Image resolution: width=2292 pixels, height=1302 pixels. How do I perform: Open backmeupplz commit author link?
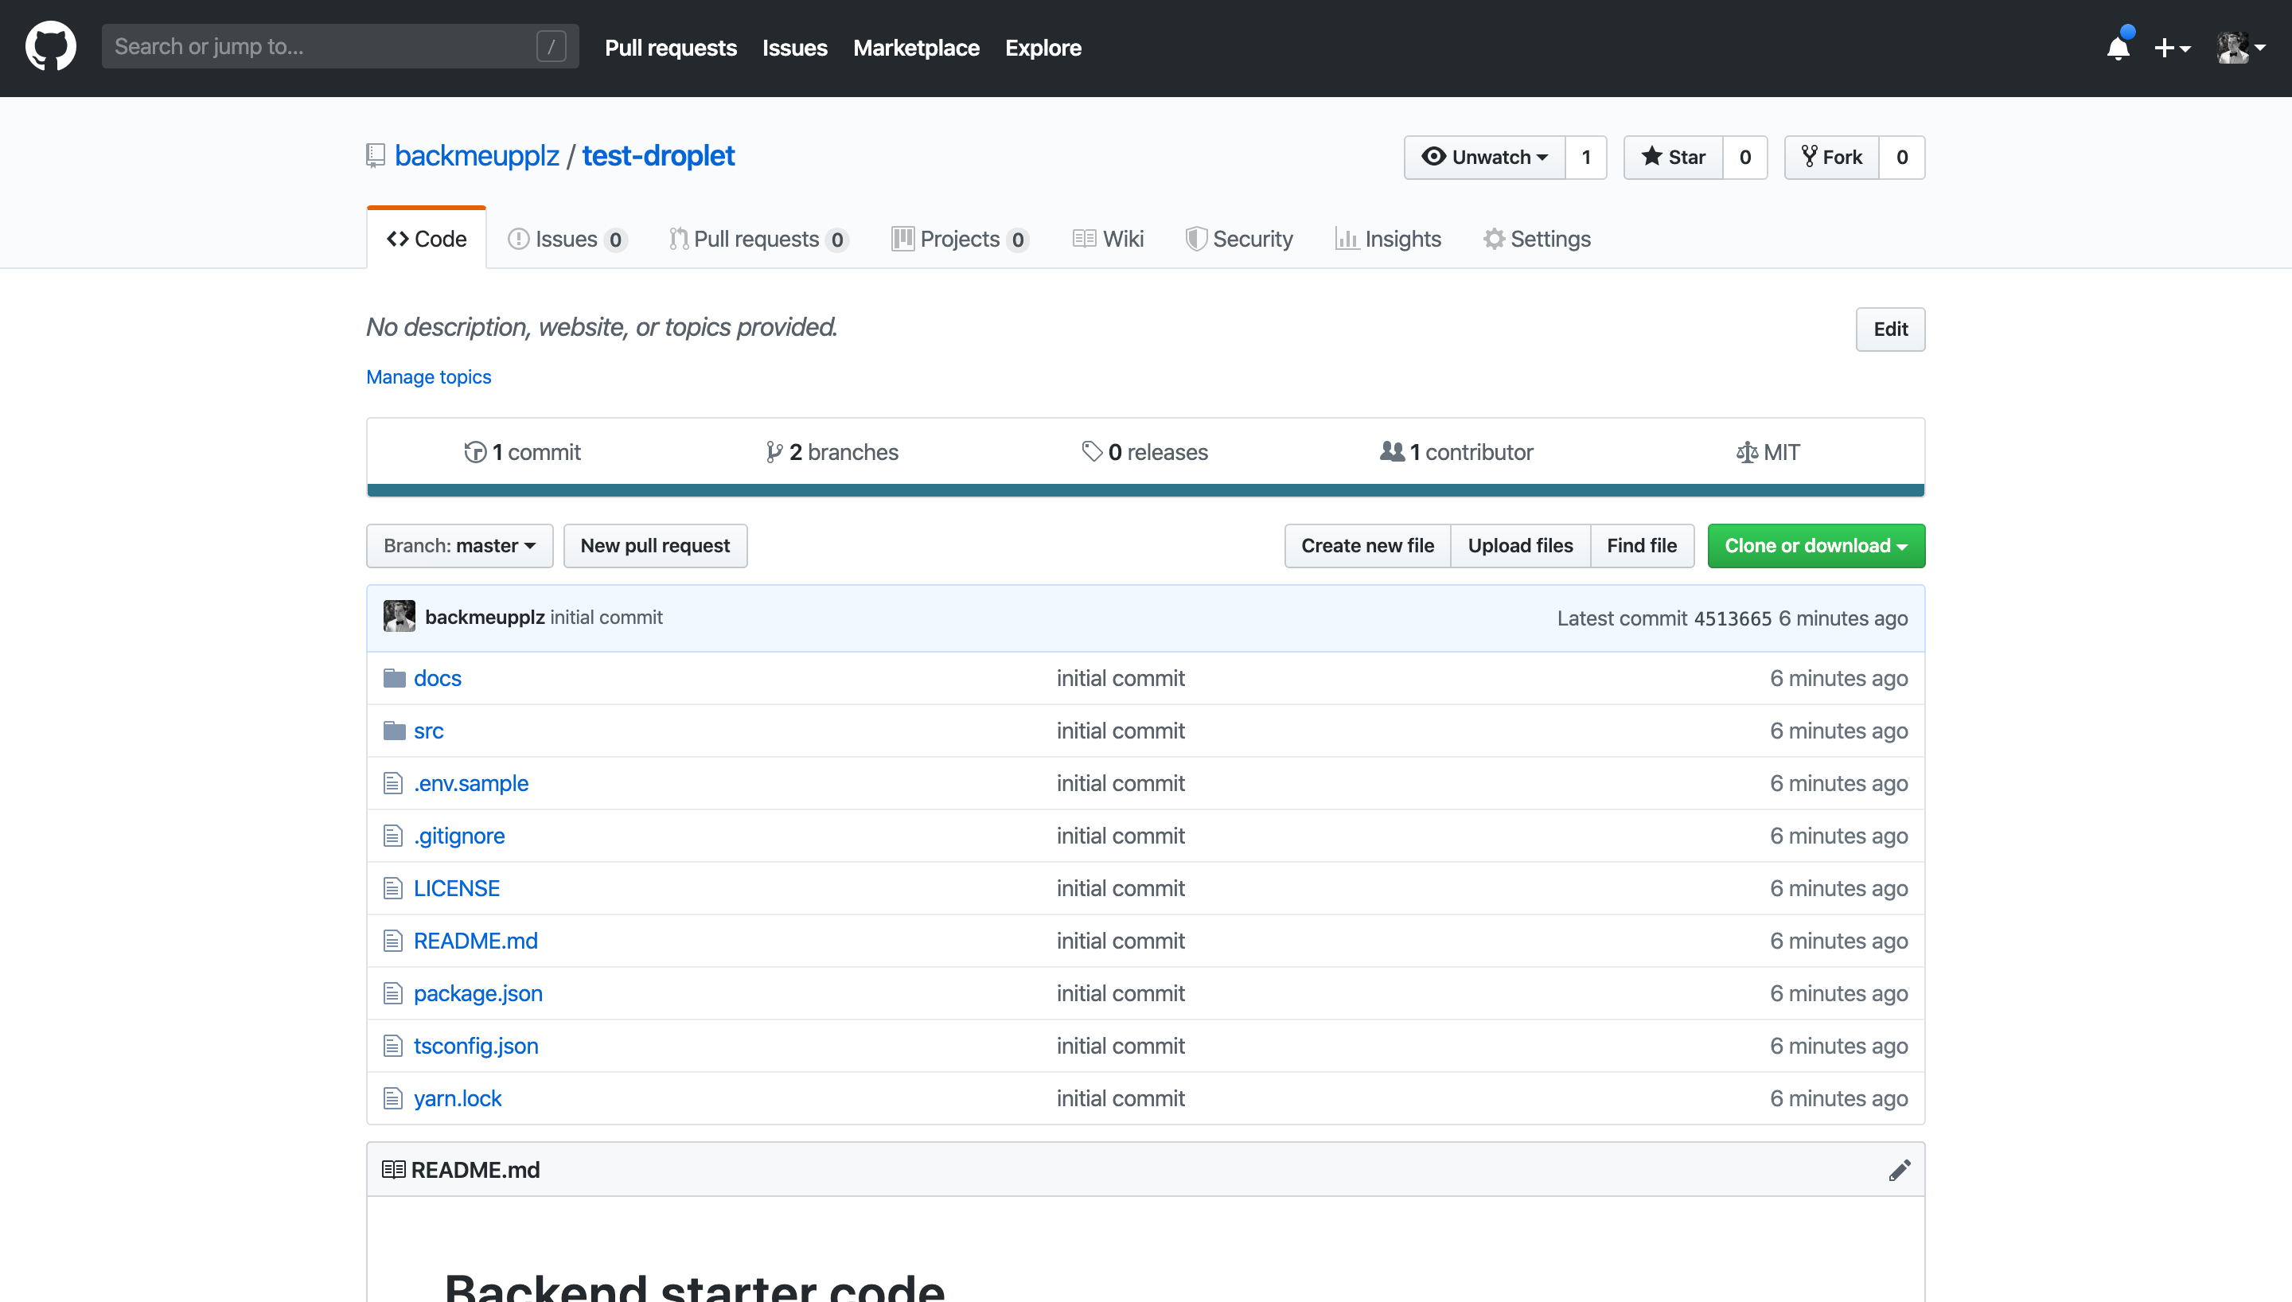tap(485, 617)
